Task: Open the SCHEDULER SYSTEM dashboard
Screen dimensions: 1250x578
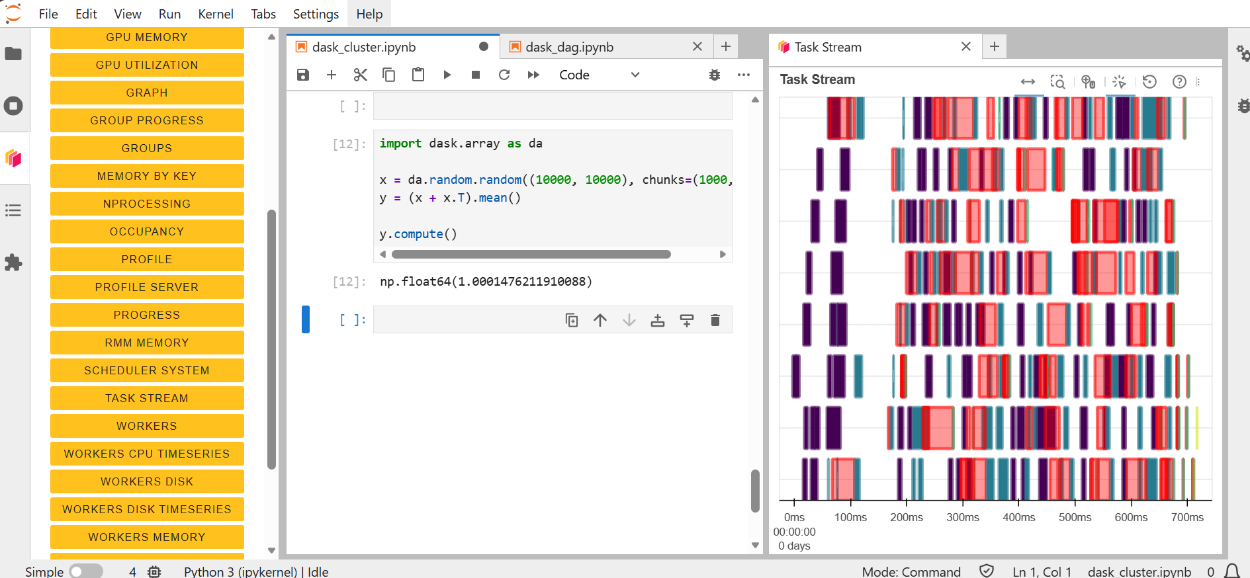Action: (x=147, y=370)
